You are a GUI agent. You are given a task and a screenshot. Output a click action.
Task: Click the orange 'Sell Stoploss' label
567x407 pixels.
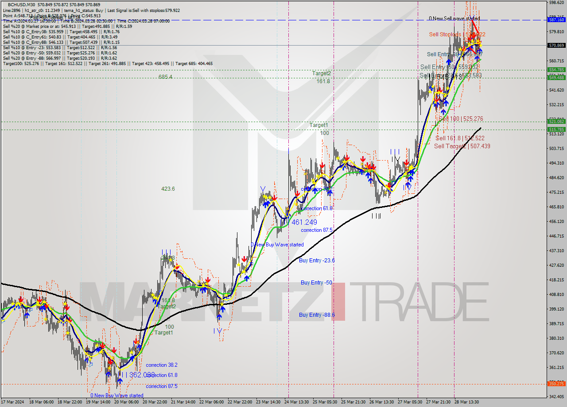coord(457,34)
